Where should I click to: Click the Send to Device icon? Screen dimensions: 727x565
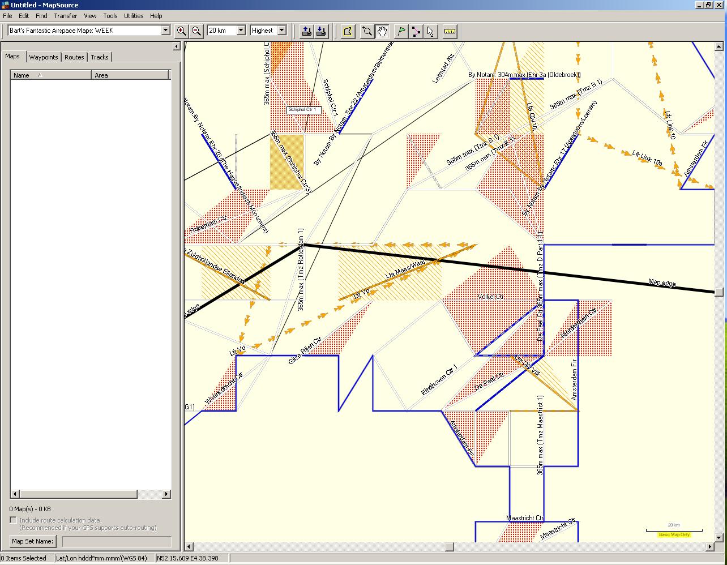(x=306, y=31)
